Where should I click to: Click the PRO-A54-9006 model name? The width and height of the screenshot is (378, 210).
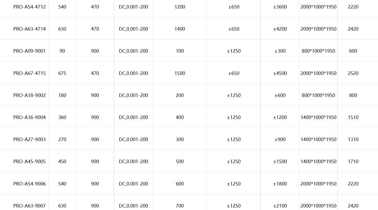[x=29, y=184]
